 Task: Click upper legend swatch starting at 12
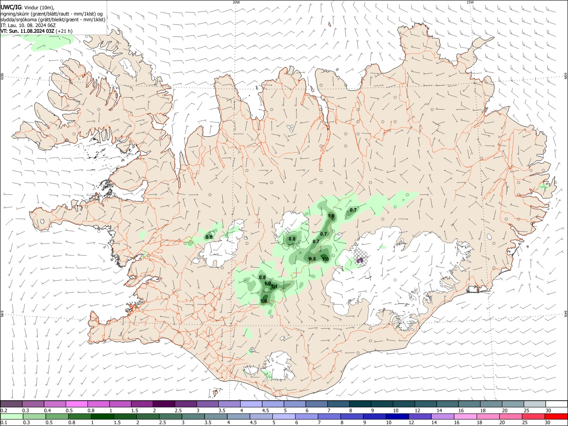pyautogui.click(x=425, y=404)
